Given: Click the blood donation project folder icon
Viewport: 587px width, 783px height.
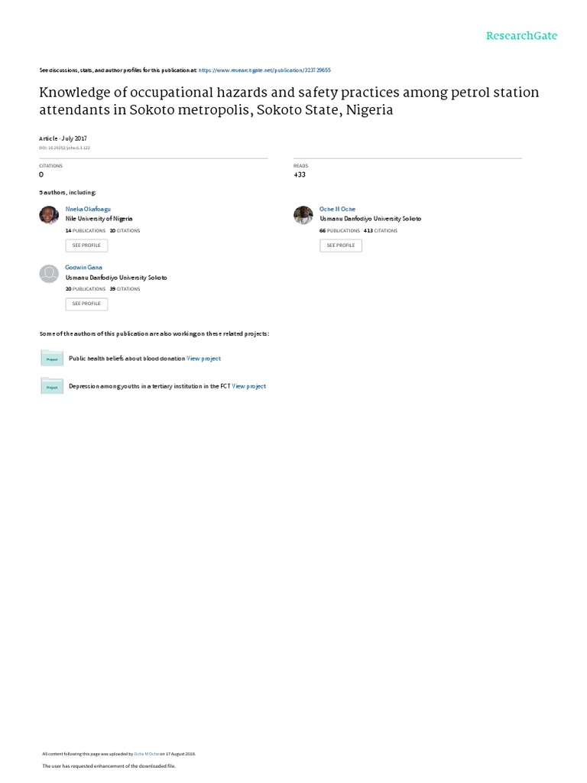Looking at the screenshot, I should pyautogui.click(x=52, y=358).
